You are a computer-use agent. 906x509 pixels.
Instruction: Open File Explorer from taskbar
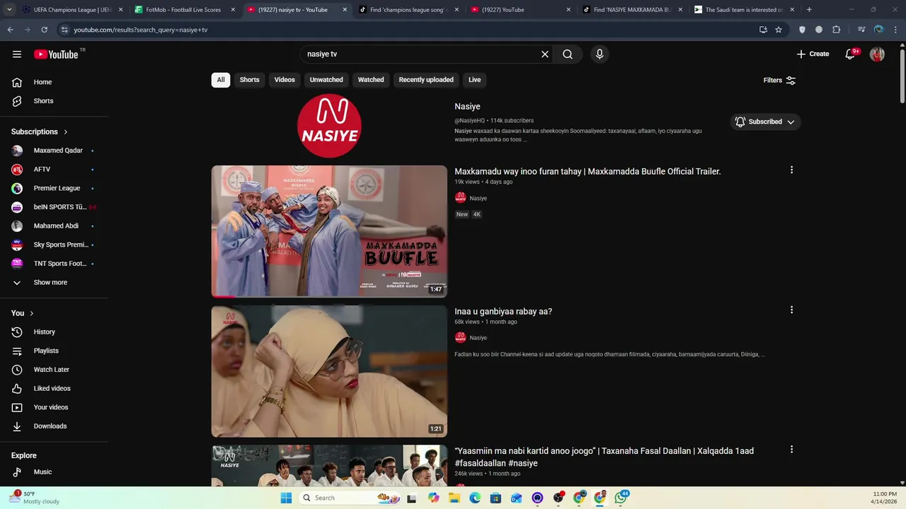coord(454,498)
